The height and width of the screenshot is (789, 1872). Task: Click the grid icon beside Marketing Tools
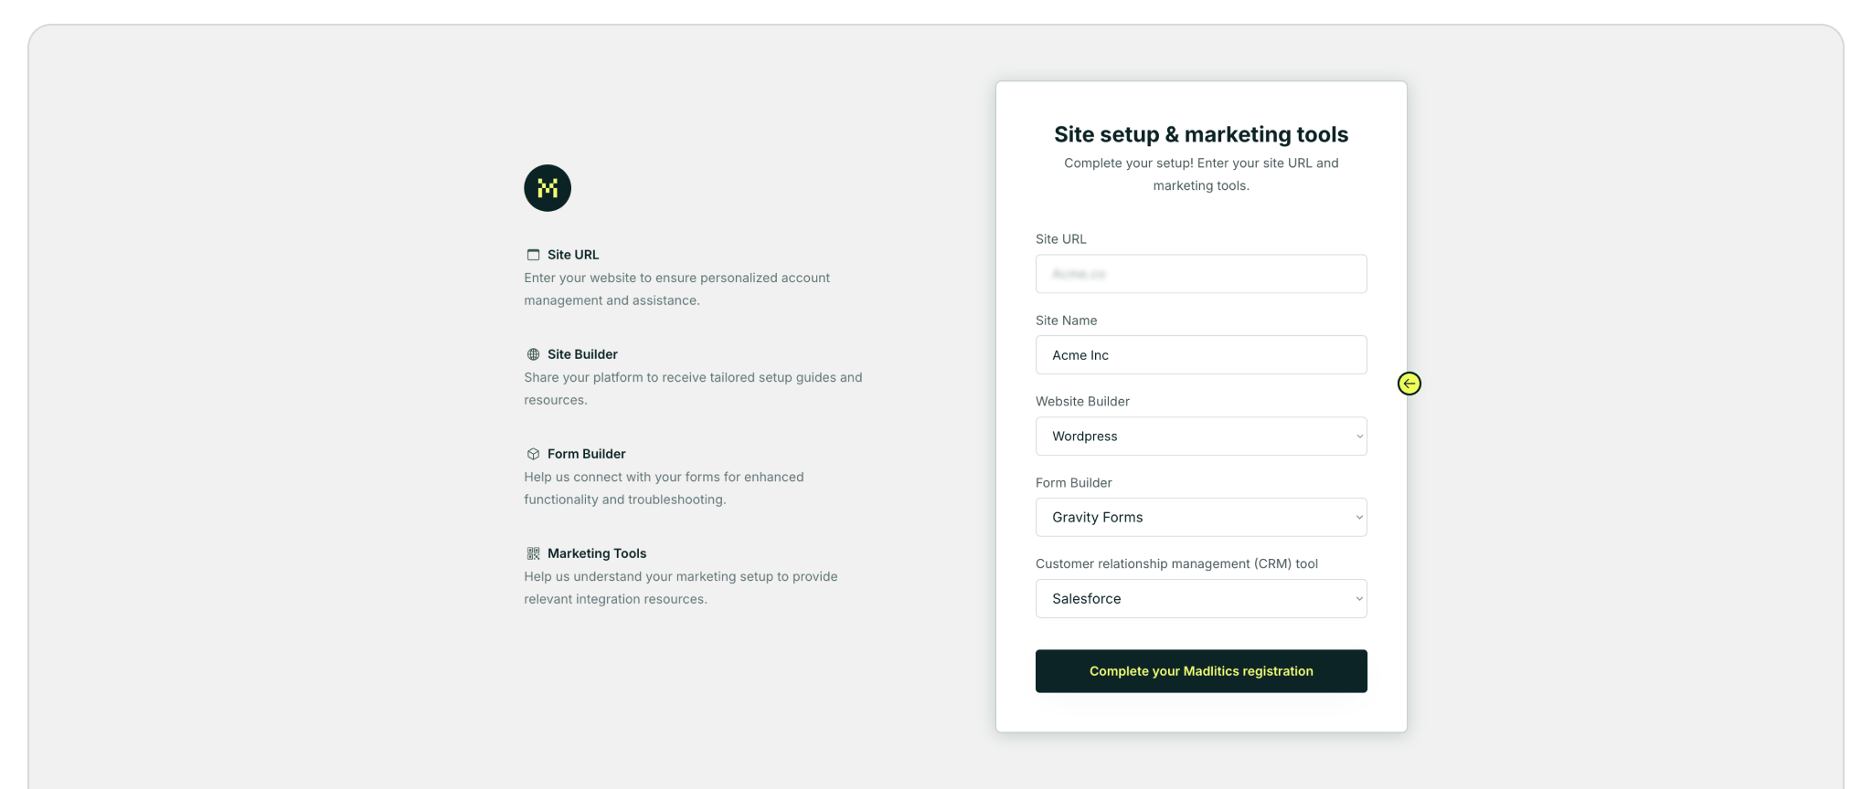point(533,553)
